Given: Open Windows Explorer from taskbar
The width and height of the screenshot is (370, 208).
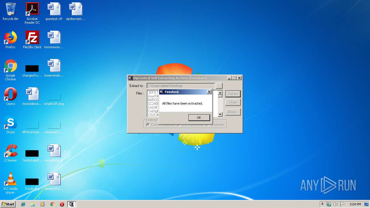Looking at the screenshot, I should click(33, 204).
